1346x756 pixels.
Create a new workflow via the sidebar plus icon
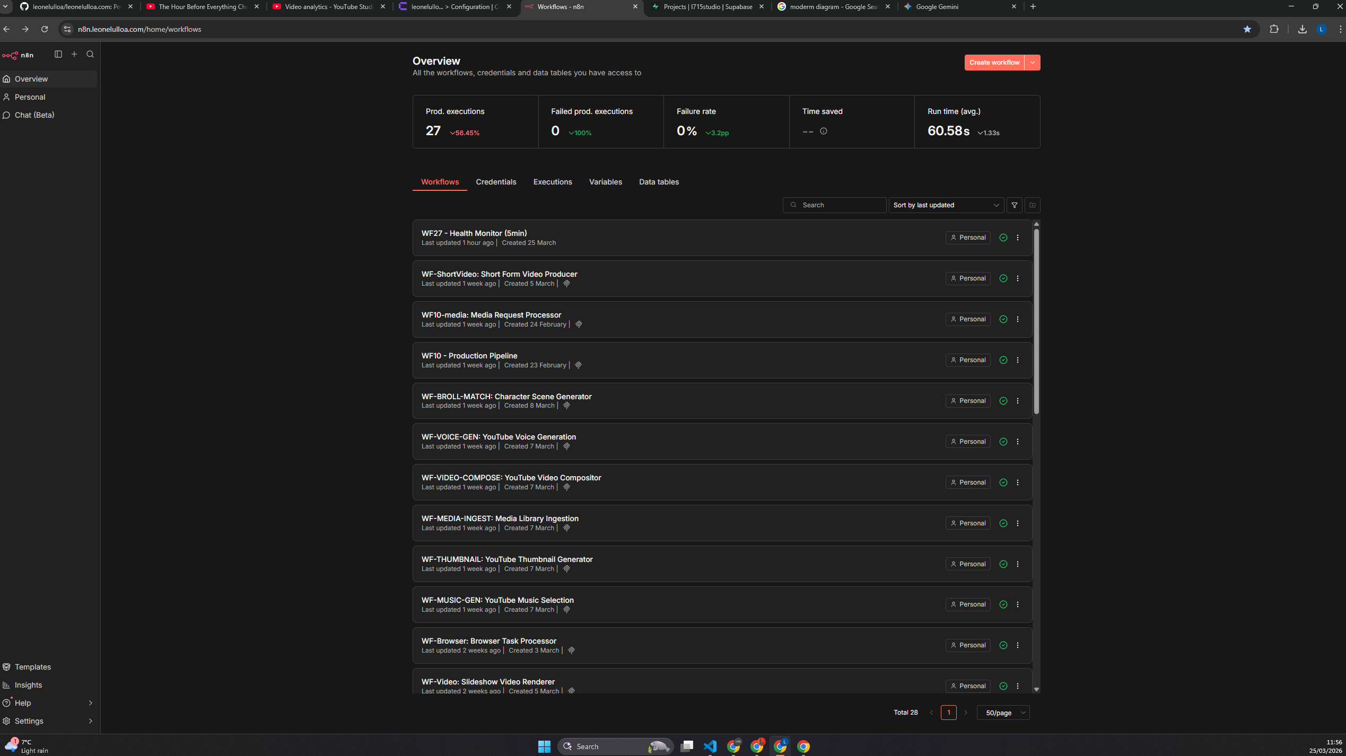coord(74,54)
